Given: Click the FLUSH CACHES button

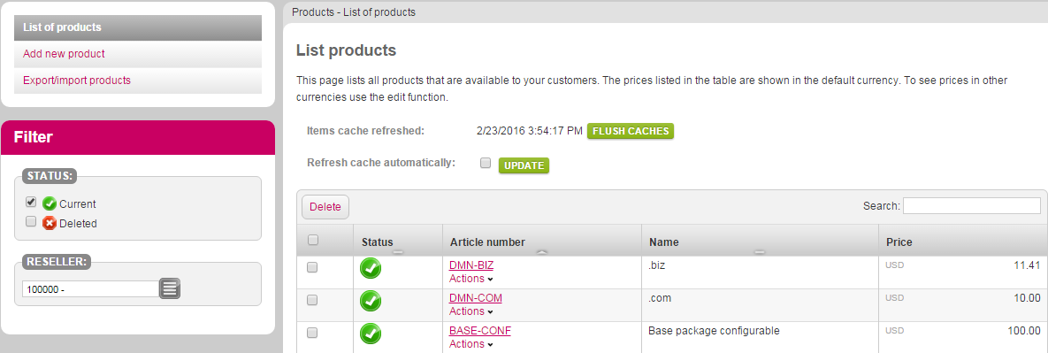Looking at the screenshot, I should click(631, 131).
